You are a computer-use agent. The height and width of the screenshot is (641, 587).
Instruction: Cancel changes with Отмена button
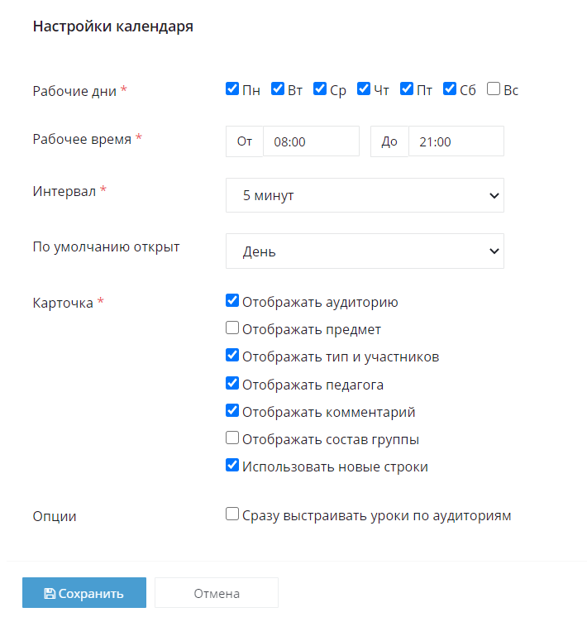pyautogui.click(x=217, y=593)
